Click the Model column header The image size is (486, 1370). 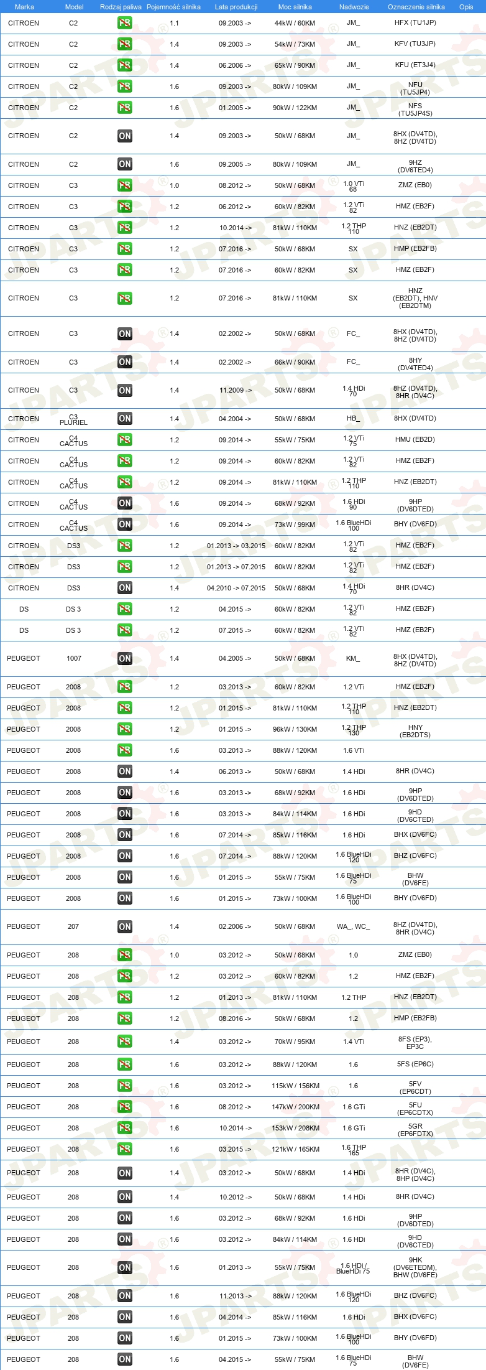(74, 7)
